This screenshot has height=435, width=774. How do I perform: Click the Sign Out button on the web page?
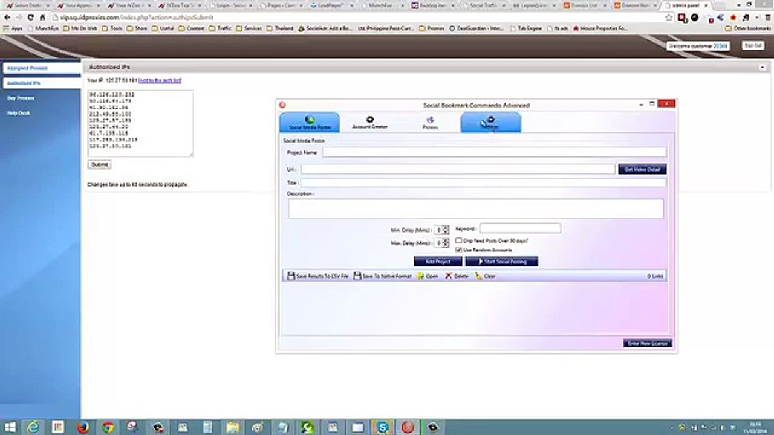(753, 46)
